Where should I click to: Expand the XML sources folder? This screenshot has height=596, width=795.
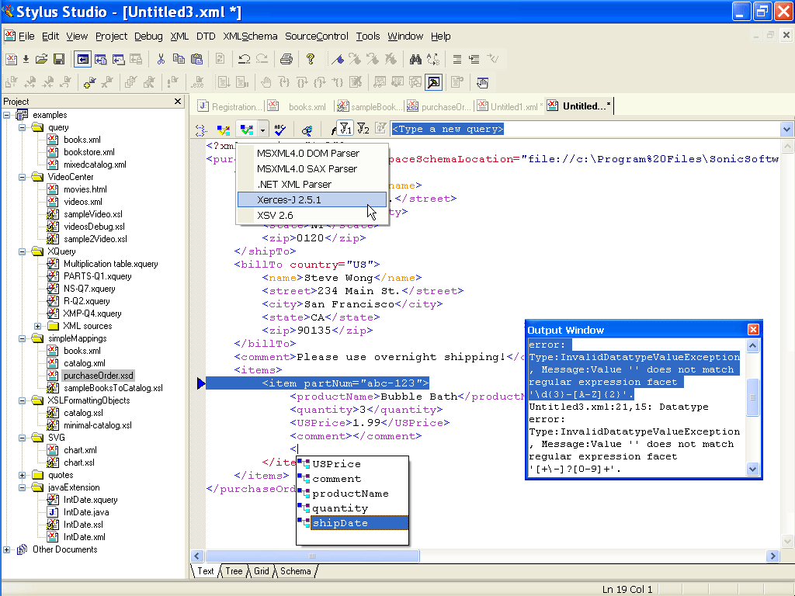[37, 325]
